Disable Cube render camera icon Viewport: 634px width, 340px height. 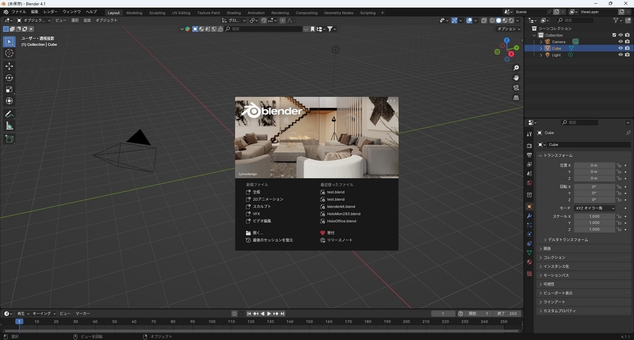pos(627,48)
